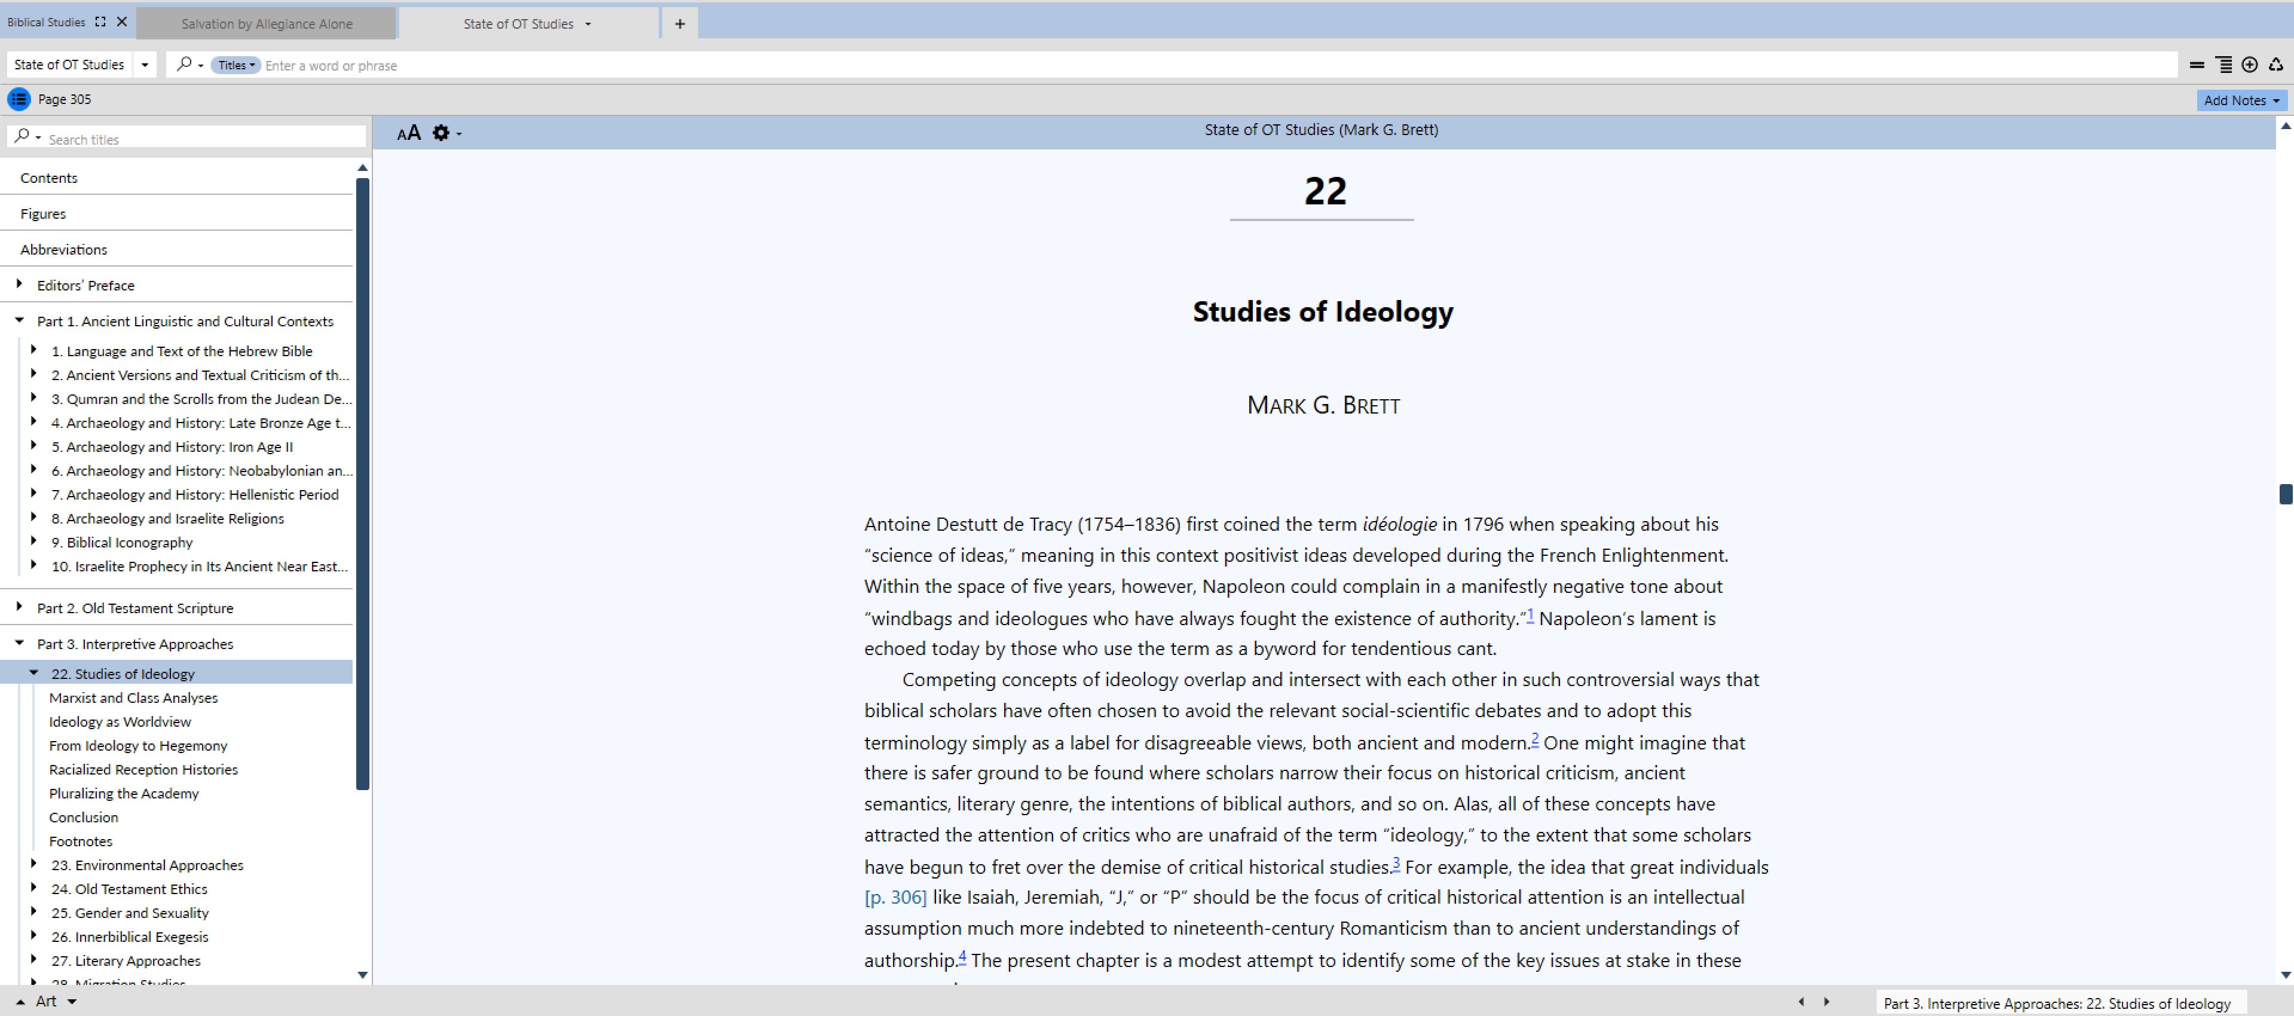Switch to Salvation by Allegiance Alone tab
The height and width of the screenshot is (1016, 2294).
tap(266, 24)
